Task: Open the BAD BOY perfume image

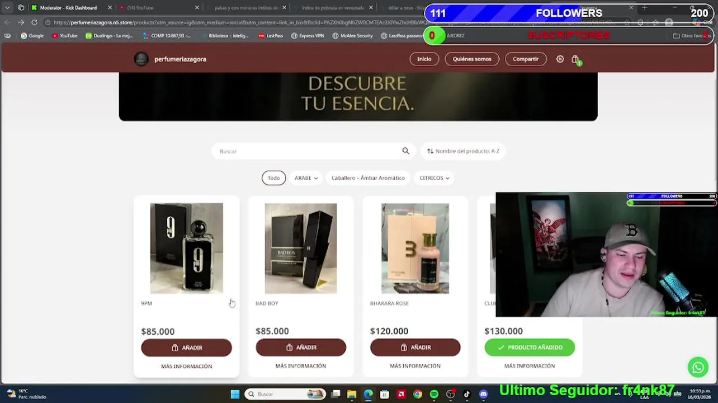Action: 301,248
